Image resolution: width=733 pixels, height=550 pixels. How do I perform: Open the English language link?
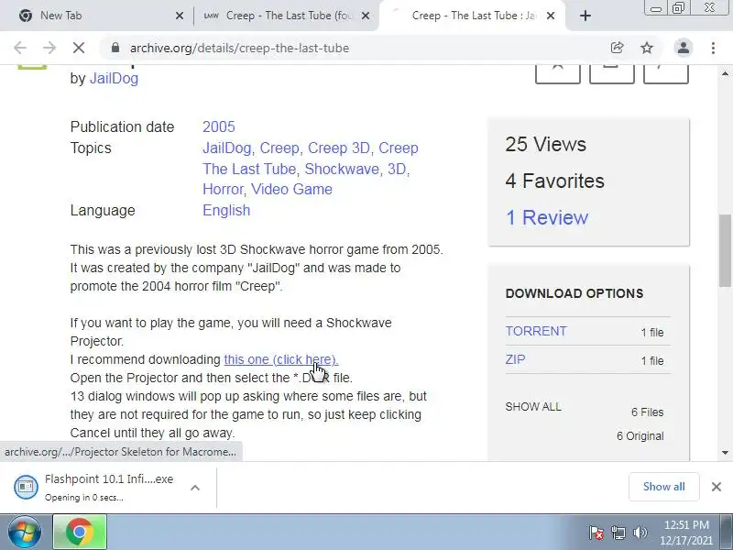click(226, 211)
